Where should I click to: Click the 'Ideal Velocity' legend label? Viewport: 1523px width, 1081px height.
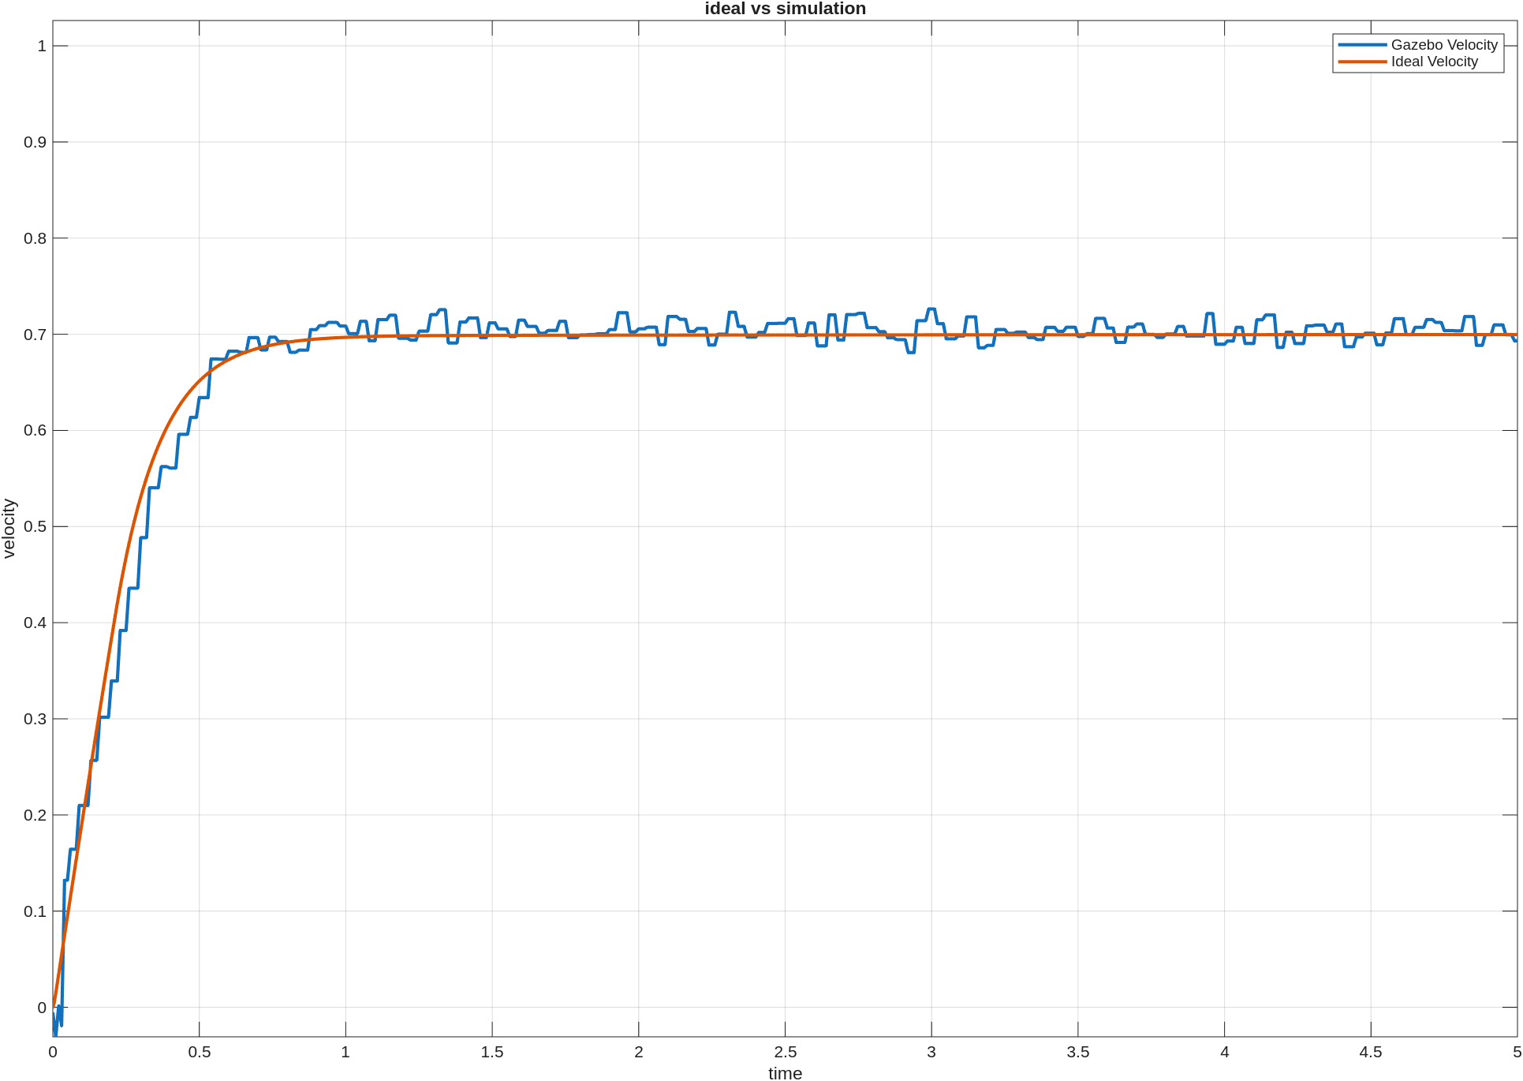point(1434,62)
